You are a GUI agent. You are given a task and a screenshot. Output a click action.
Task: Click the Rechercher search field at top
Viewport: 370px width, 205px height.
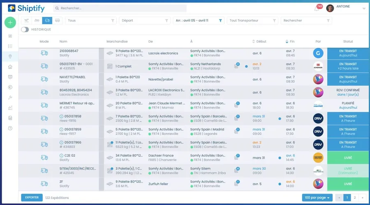click(x=120, y=8)
